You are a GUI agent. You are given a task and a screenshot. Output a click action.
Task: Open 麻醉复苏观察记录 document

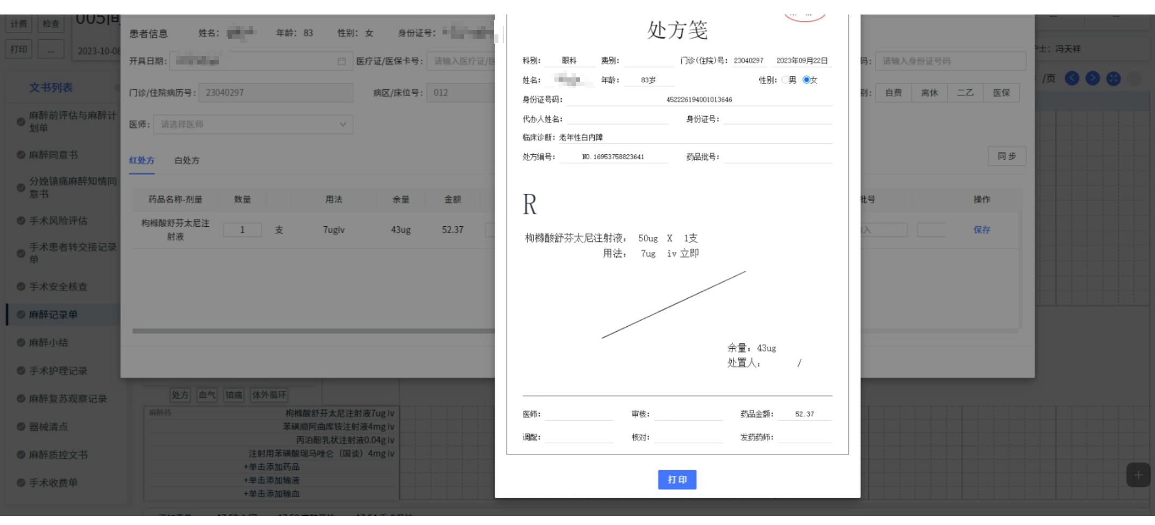tap(68, 398)
